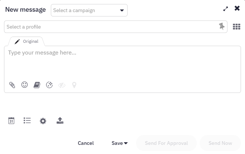Click the Select a profile field
The width and height of the screenshot is (245, 154).
(x=116, y=27)
